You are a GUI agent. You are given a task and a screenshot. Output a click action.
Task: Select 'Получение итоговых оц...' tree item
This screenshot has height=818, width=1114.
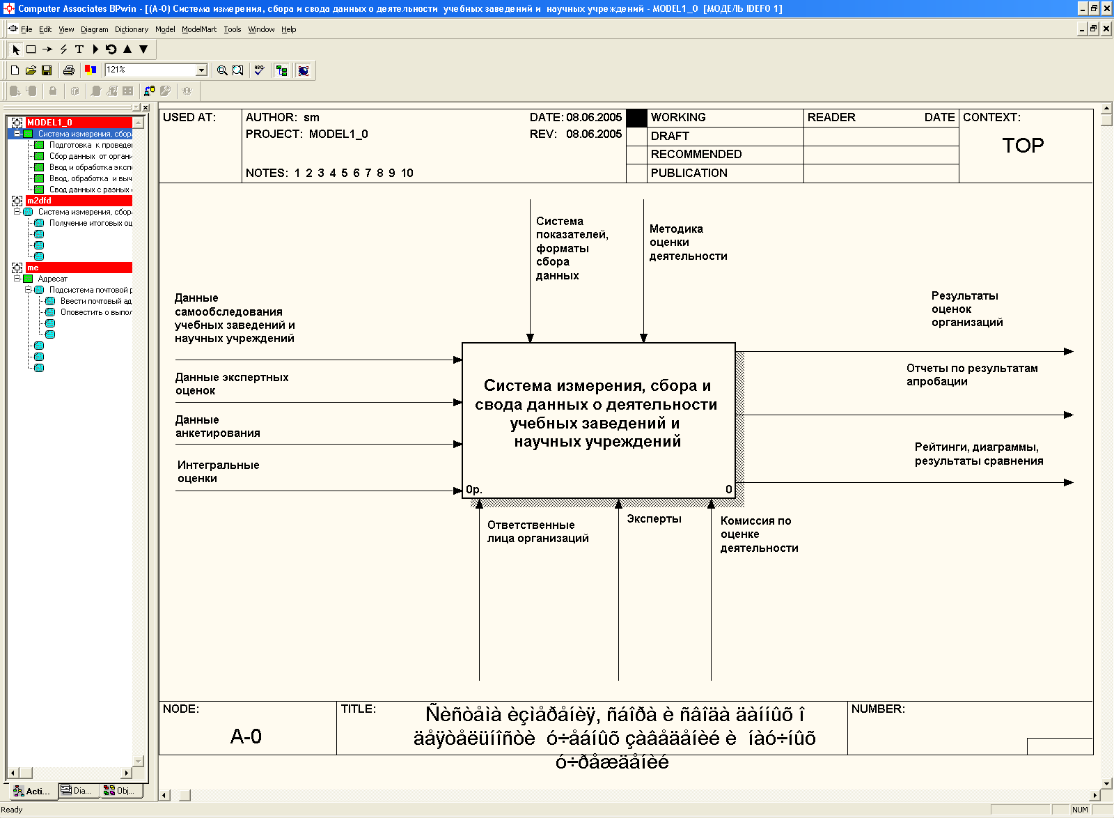(91, 223)
